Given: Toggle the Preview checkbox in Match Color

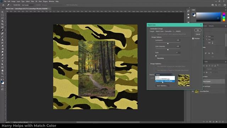Looking at the screenshot, I should click(x=193, y=39).
